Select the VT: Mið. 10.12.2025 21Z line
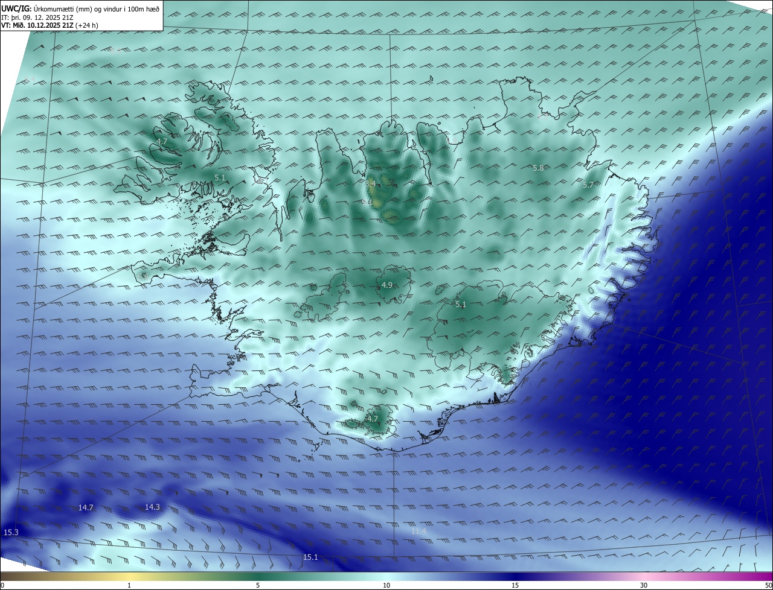Image resolution: width=773 pixels, height=590 pixels. pyautogui.click(x=51, y=25)
